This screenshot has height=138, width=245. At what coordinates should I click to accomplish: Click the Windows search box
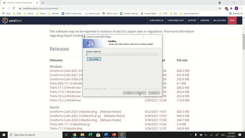click(35, 135)
